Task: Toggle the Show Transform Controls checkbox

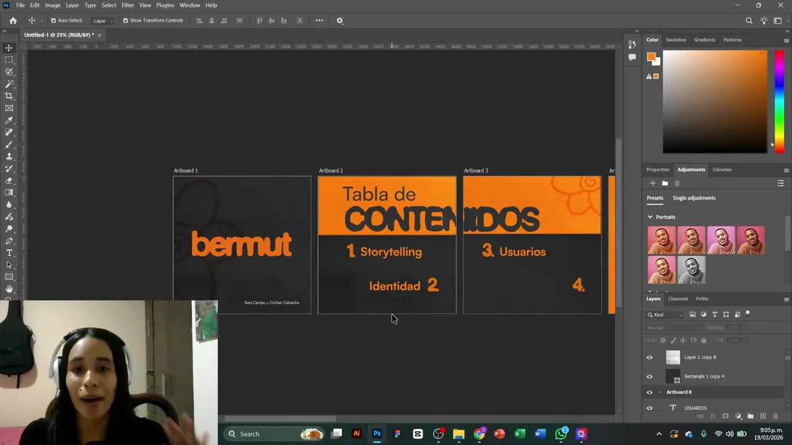Action: click(126, 20)
